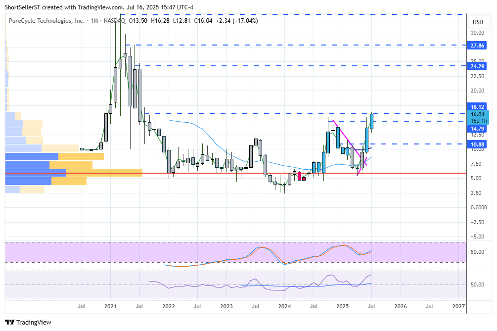Click the 2024 time axis label
This screenshot has height=331, width=497.
(284, 306)
